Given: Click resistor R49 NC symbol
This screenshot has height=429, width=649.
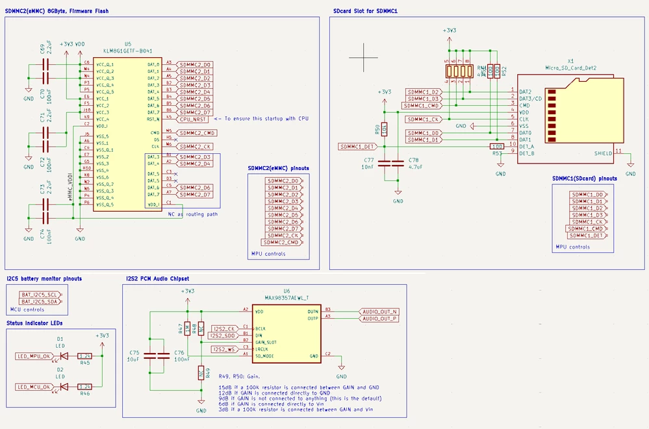Looking at the screenshot, I should [201, 373].
